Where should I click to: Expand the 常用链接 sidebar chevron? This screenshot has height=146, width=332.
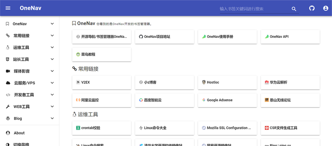(52, 36)
